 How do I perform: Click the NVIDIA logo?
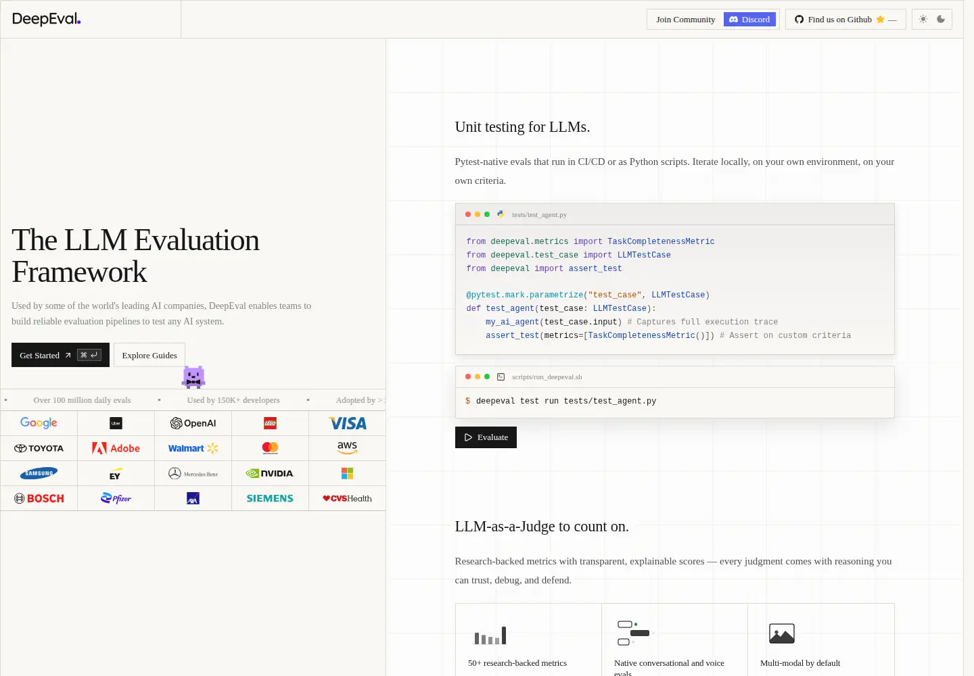(270, 473)
